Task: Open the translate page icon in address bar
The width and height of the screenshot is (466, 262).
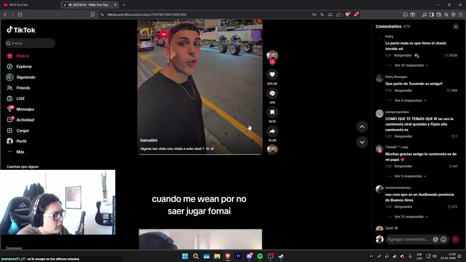Action: click(x=322, y=15)
